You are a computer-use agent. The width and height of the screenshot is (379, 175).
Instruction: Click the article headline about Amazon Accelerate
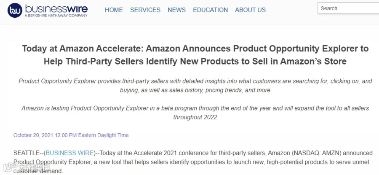point(195,55)
